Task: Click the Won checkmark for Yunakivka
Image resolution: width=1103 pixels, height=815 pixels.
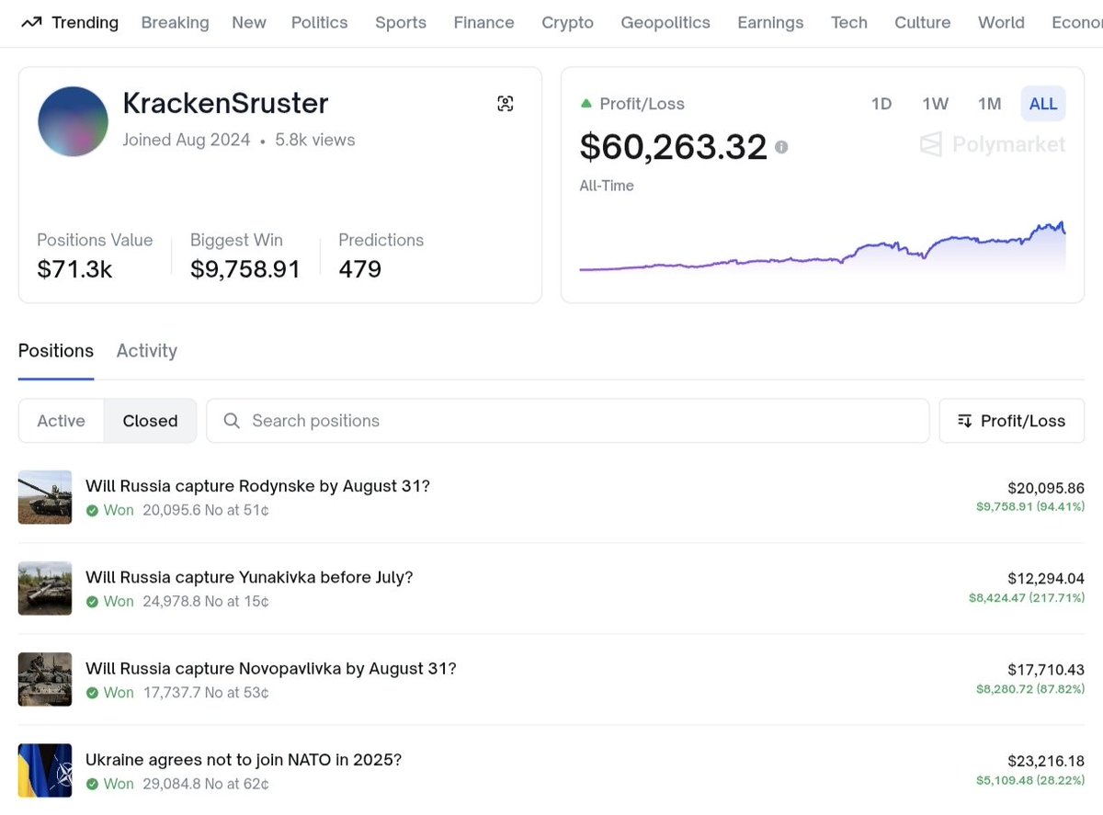Action: [x=92, y=601]
